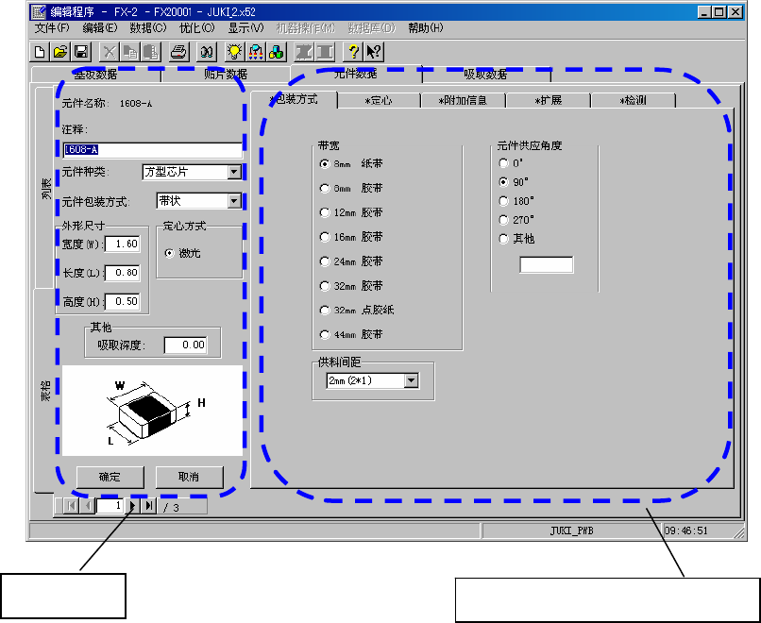This screenshot has width=761, height=623.
Task: Click the component dimension diagram image
Action: [x=152, y=411]
